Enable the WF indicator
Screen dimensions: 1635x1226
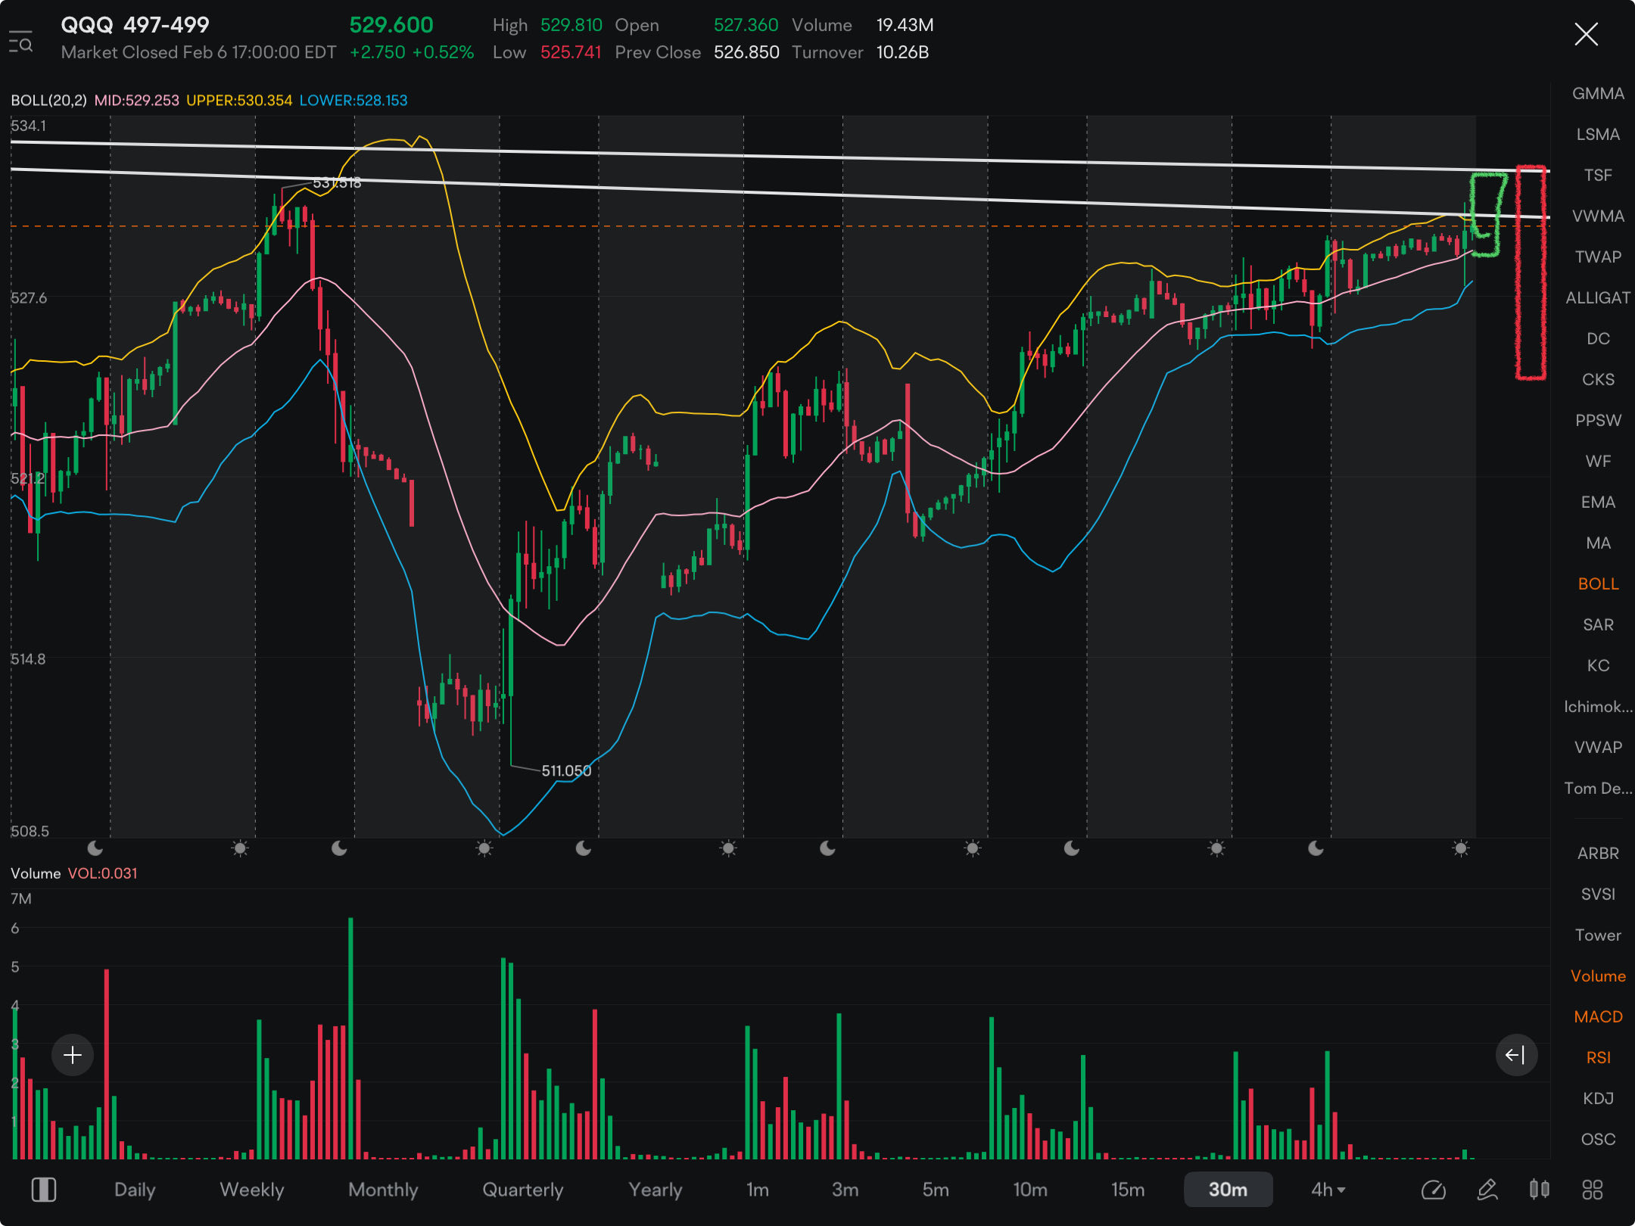point(1598,462)
